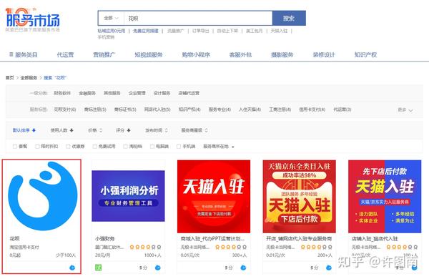Sort results by 评分
This screenshot has height=279, width=429.
point(123,130)
